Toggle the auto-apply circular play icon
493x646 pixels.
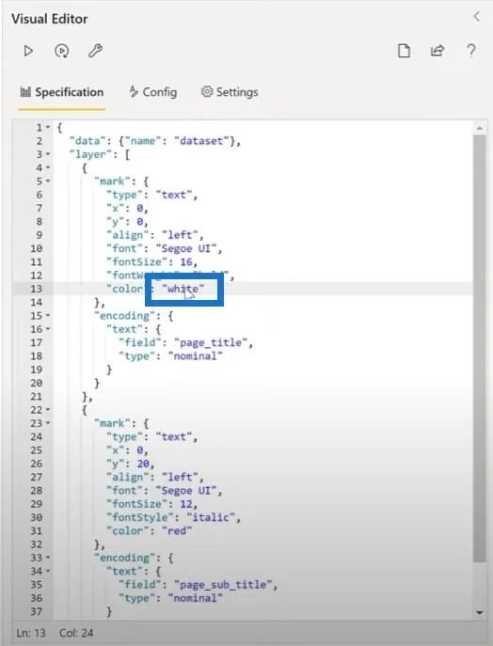coord(62,51)
